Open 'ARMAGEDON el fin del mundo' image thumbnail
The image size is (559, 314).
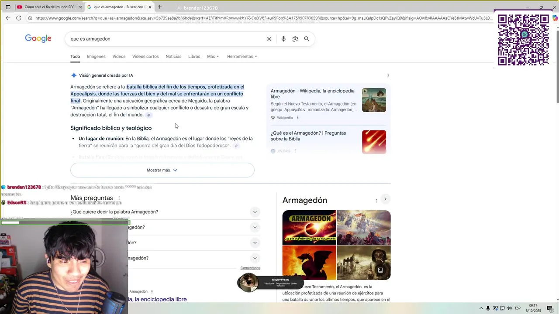tap(309, 227)
